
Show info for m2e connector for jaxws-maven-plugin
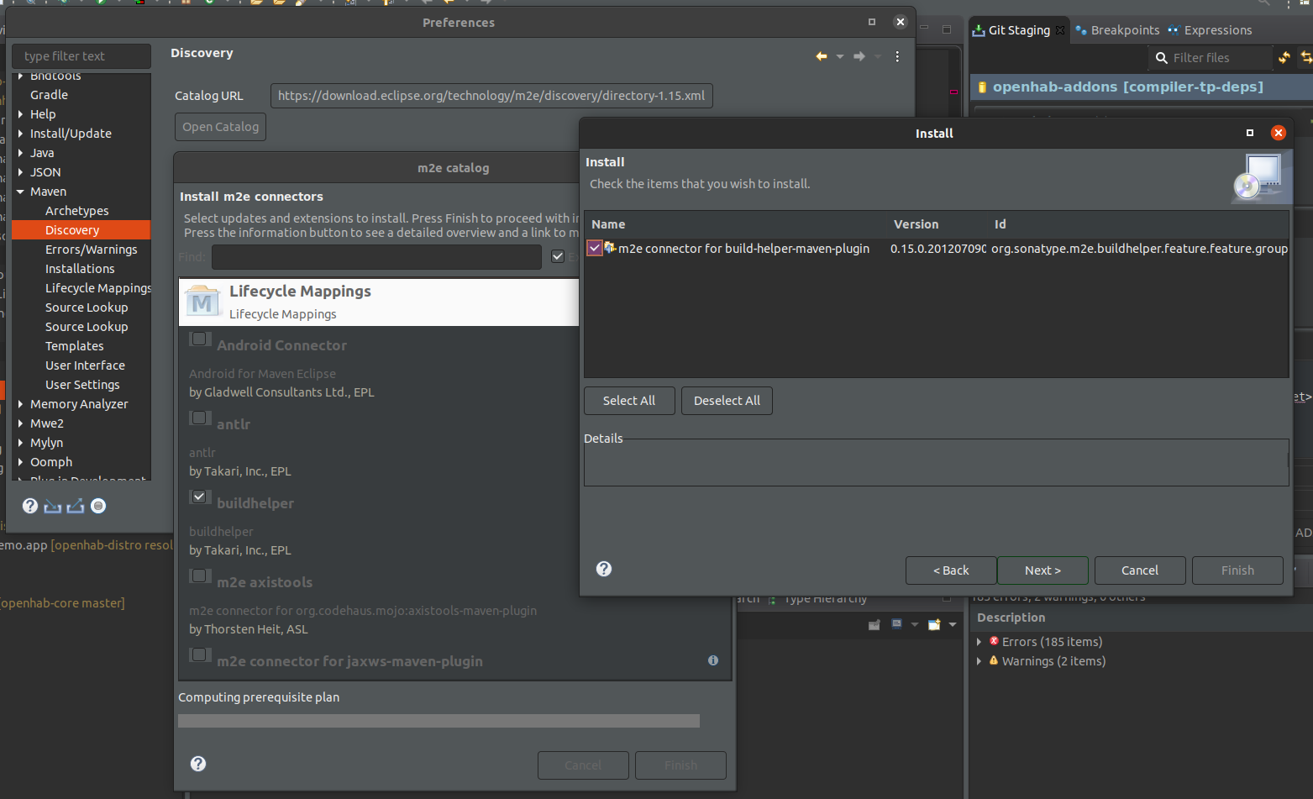[712, 660]
